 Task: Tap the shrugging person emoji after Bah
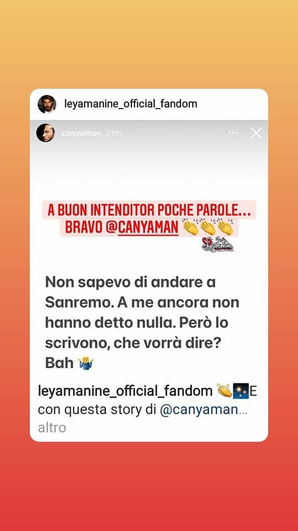point(86,363)
